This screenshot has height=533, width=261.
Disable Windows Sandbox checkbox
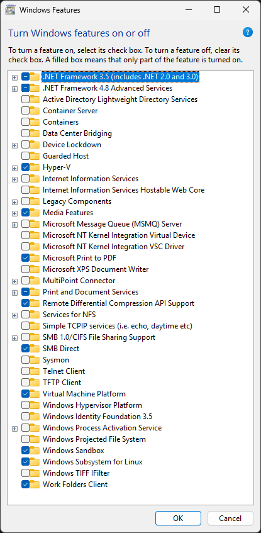point(25,451)
